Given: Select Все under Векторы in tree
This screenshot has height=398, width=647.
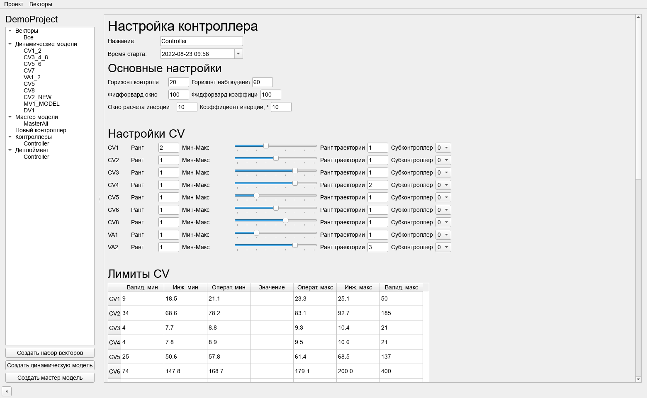Looking at the screenshot, I should tap(29, 37).
